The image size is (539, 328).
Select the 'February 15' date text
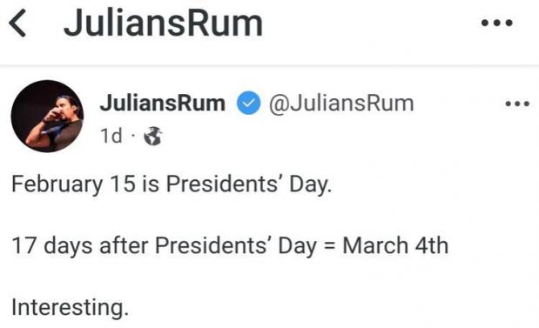[73, 184]
